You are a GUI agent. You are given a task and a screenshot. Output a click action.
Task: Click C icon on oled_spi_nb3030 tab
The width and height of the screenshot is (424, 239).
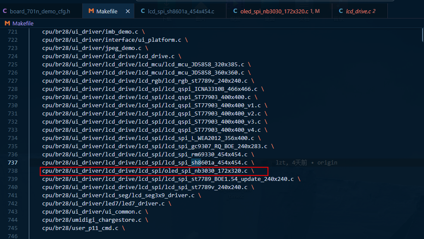tap(235, 11)
